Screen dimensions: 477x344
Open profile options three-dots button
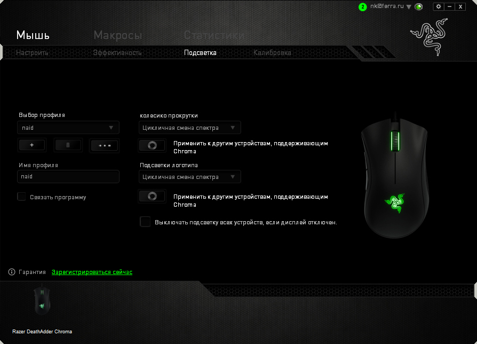(104, 145)
